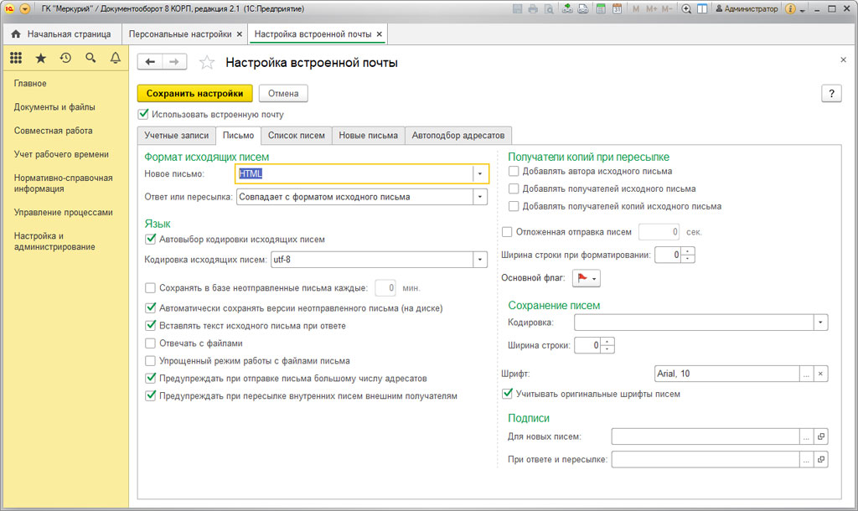Open the calendar icon in the title bar
The width and height of the screenshot is (858, 511).
[617, 9]
